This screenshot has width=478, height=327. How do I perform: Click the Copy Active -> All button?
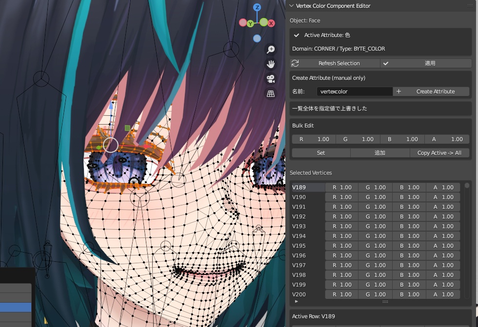[439, 152]
